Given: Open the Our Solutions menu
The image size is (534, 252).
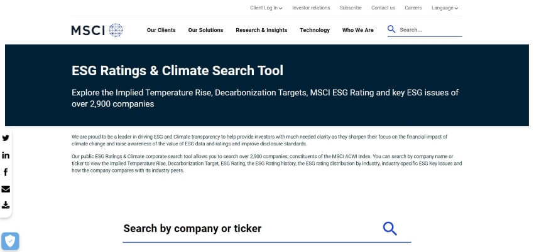Looking at the screenshot, I should [x=205, y=30].
